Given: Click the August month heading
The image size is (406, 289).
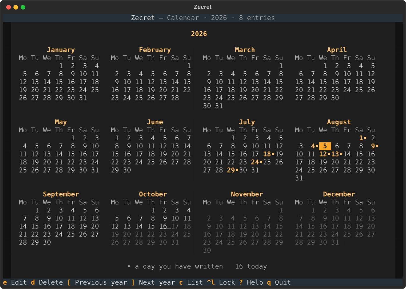Looking at the screenshot, I should pyautogui.click(x=339, y=122).
